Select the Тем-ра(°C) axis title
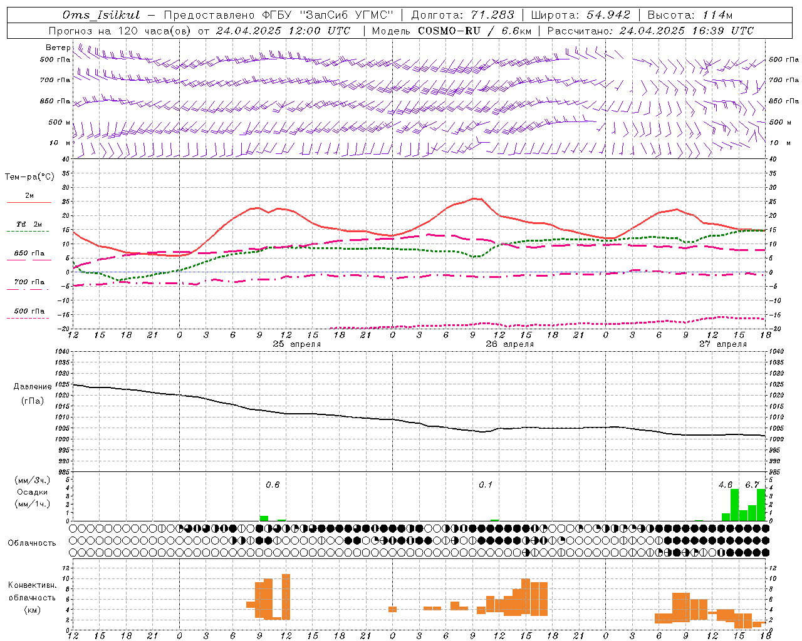Image resolution: width=802 pixels, height=641 pixels. coord(29,177)
